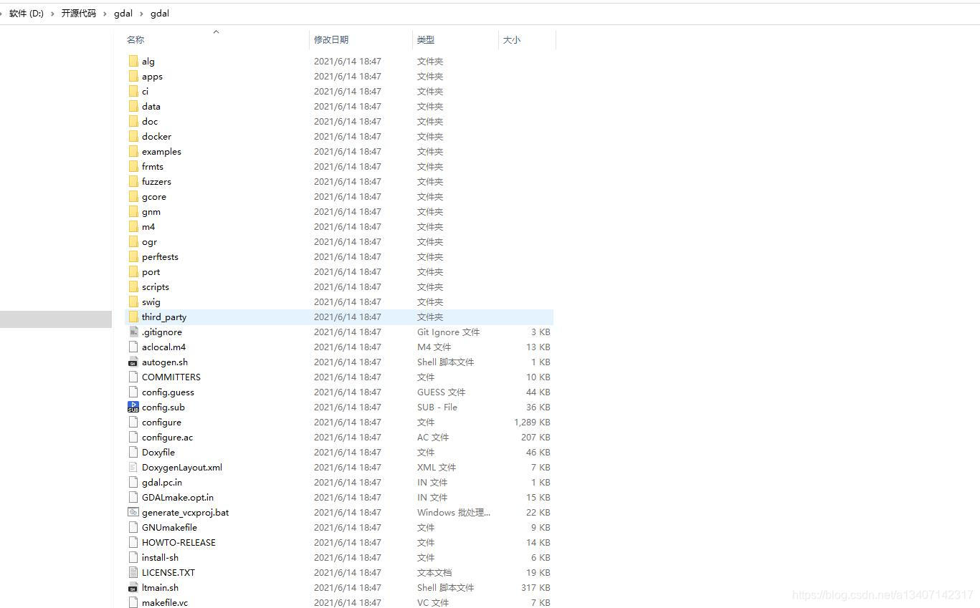This screenshot has height=608, width=980.
Task: Click the .gitignore file icon
Action: point(133,332)
